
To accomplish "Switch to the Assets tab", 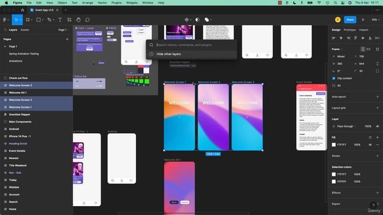I will [25, 30].
